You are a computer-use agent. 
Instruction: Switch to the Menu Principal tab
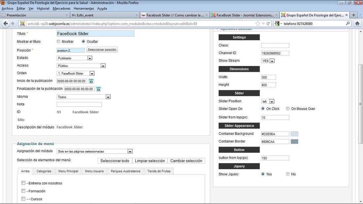coord(68,171)
